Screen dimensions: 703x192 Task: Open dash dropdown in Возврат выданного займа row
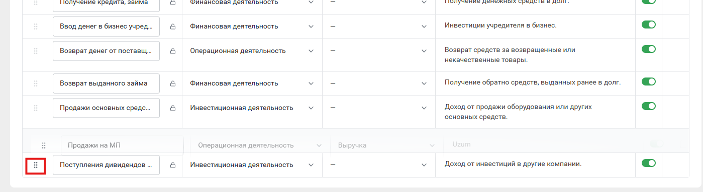pyautogui.click(x=379, y=83)
